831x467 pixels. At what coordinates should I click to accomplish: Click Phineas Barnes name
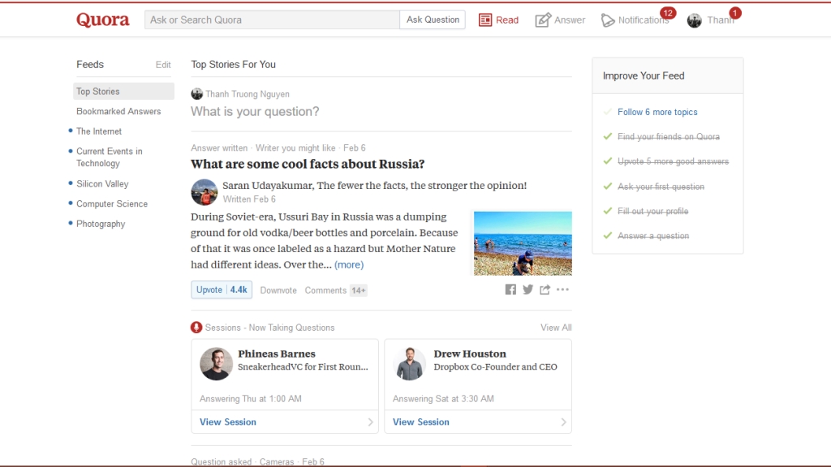point(277,353)
